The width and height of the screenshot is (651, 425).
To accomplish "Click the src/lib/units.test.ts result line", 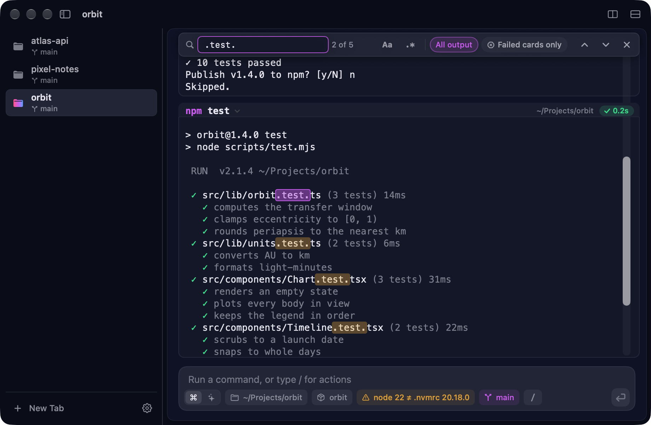I will point(295,243).
